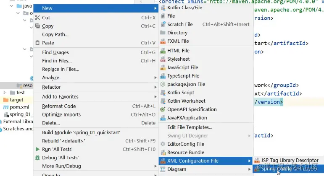This screenshot has width=324, height=176.
Task: Select the spring_01 file in project tree
Action: 21,114
